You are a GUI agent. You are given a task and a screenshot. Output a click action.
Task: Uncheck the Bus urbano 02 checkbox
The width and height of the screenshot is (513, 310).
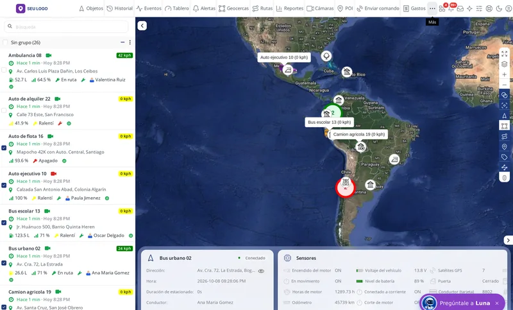tap(4, 263)
